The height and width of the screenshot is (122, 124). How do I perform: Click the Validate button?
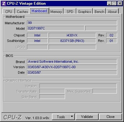(x=87, y=117)
